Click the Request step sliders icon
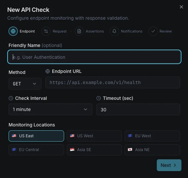188x178 pixels. (46, 31)
